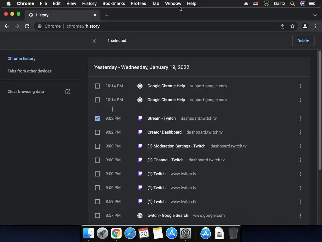Image resolution: width=322 pixels, height=242 pixels.
Task: Reload the history page
Action: (27, 26)
